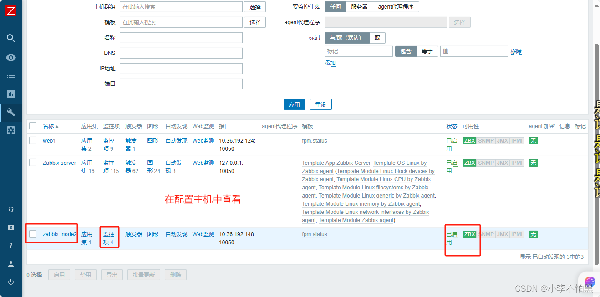Open 图形 24 for Zabbix server
The image size is (600, 297).
154,167
